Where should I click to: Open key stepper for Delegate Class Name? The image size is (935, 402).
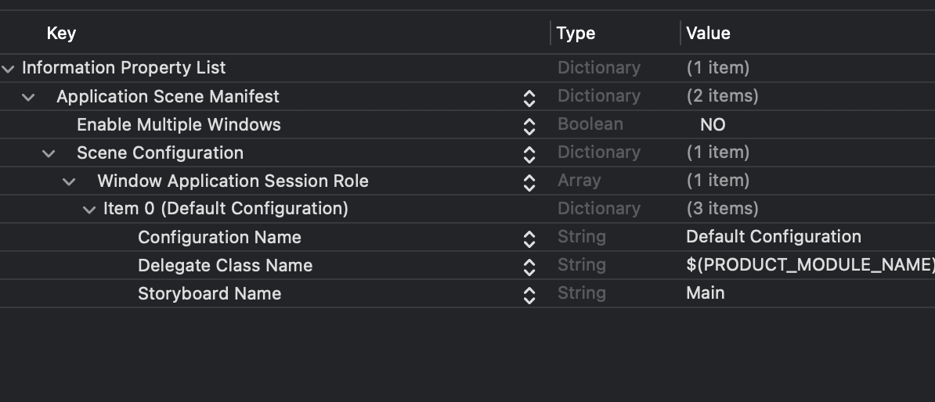coord(529,267)
